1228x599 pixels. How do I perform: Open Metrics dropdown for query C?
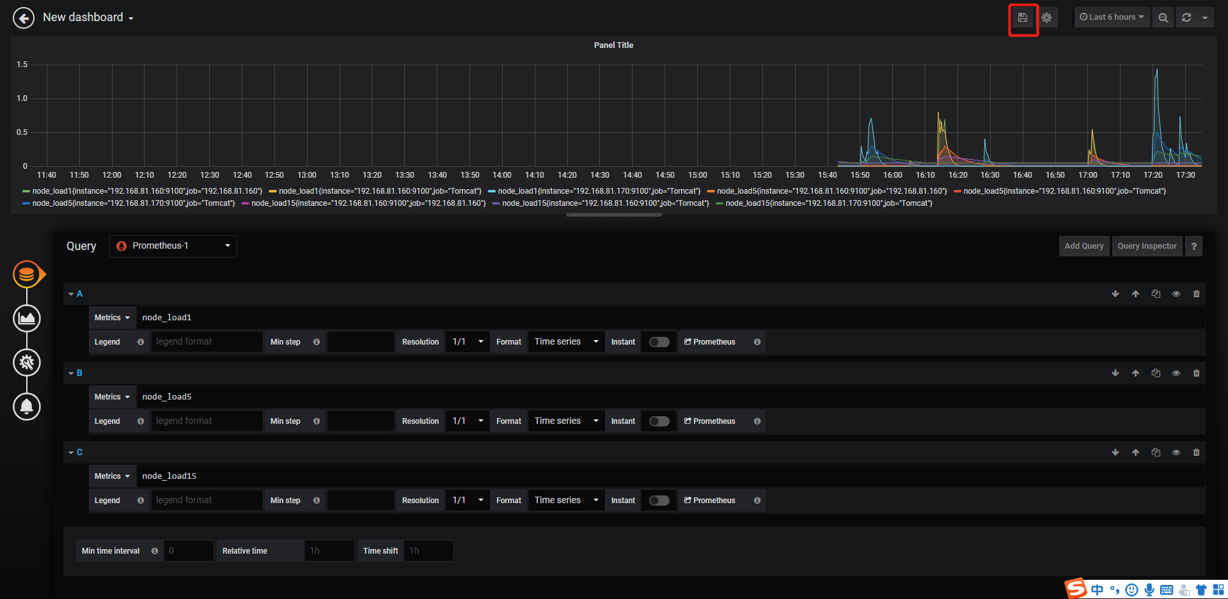coord(113,476)
